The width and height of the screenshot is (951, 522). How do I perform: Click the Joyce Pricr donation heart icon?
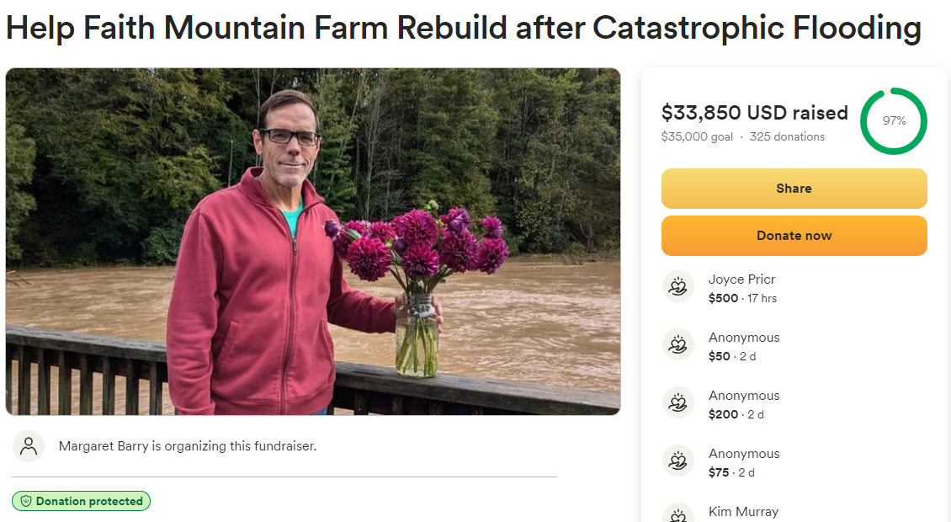677,287
